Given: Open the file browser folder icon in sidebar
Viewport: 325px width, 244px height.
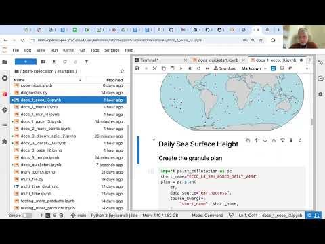Looking at the screenshot, I should coord(5,62).
